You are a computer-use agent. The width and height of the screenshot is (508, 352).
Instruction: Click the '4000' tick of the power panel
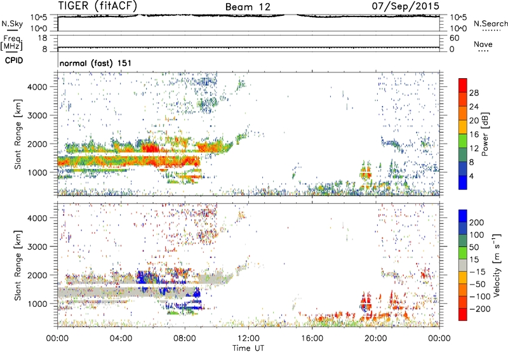tap(37, 87)
